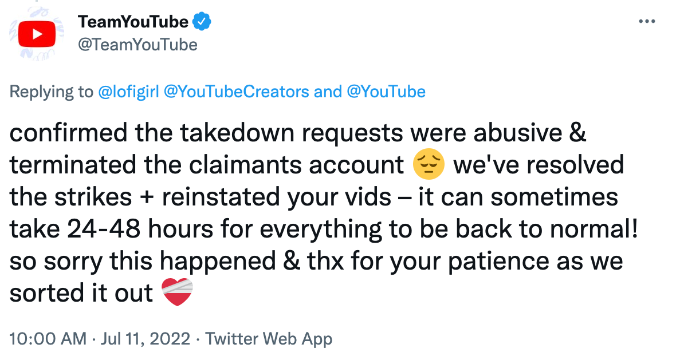Open the @lofigirl mention link
Image resolution: width=676 pixels, height=364 pixels.
[x=130, y=92]
